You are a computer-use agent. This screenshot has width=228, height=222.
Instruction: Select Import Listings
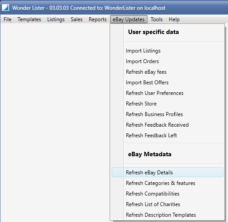[x=167, y=51]
